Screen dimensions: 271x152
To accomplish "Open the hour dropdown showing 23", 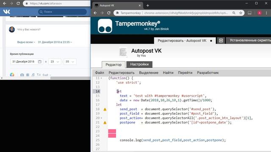I will click(55, 62).
